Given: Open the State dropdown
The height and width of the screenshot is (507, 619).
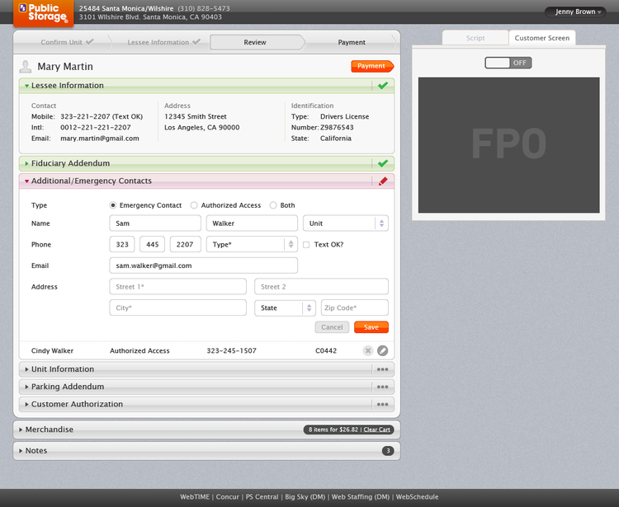Looking at the screenshot, I should click(x=285, y=307).
